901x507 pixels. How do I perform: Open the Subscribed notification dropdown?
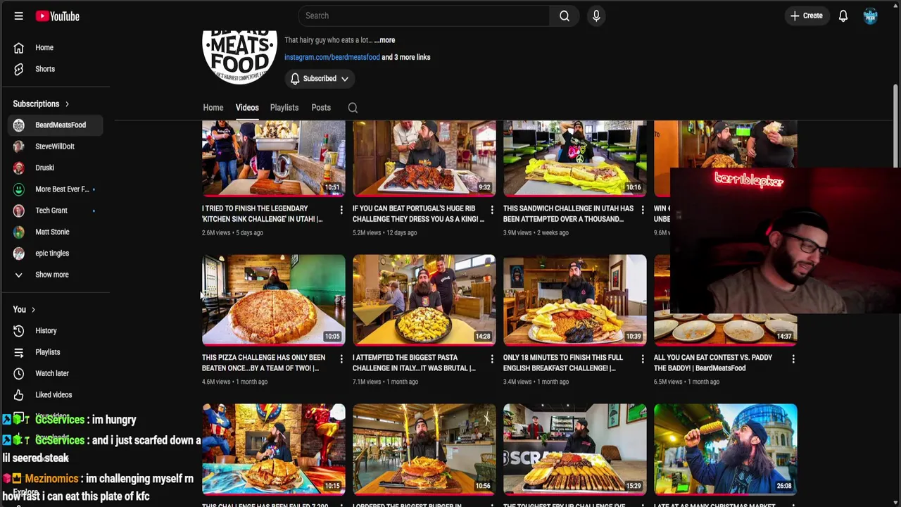(x=320, y=79)
